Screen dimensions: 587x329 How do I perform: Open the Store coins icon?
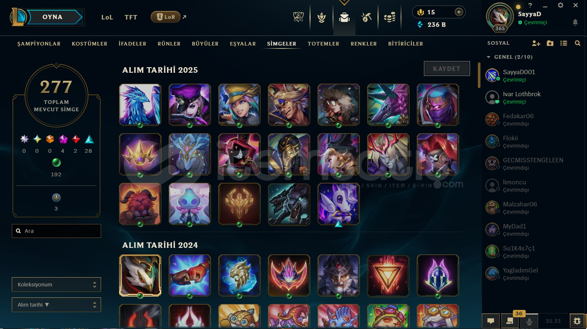390,17
